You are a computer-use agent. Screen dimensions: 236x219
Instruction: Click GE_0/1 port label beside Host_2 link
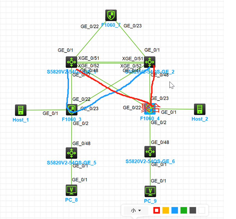coord(169,112)
